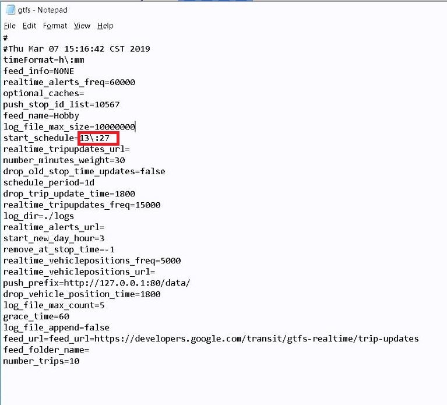The width and height of the screenshot is (447, 405).
Task: Place cursor on realtime_alerts_freq=60000 line
Action: click(69, 82)
